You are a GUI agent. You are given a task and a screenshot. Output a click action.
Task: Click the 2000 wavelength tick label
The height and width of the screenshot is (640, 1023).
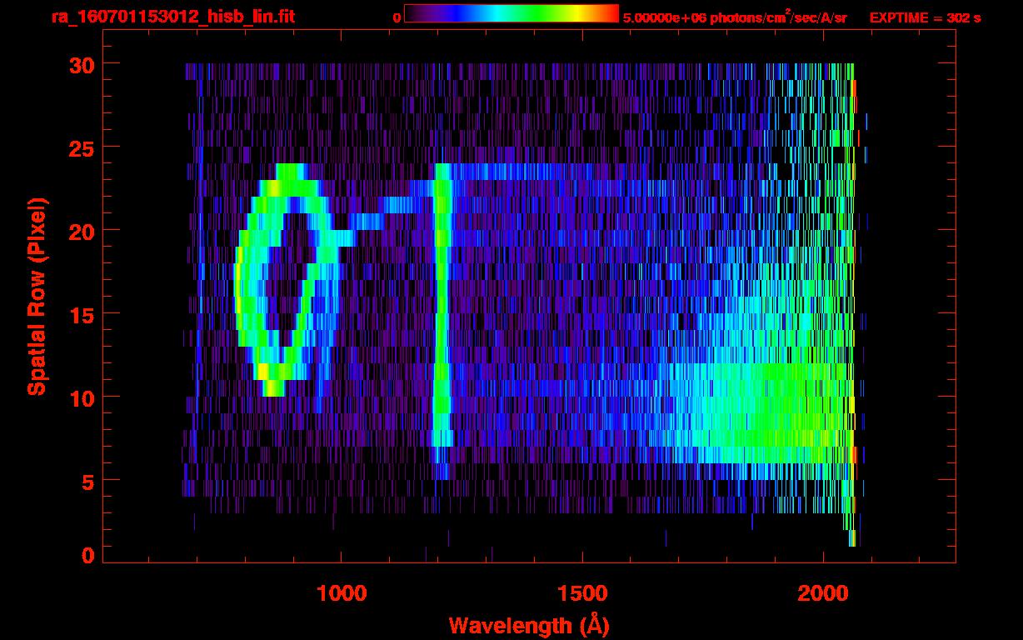822,593
